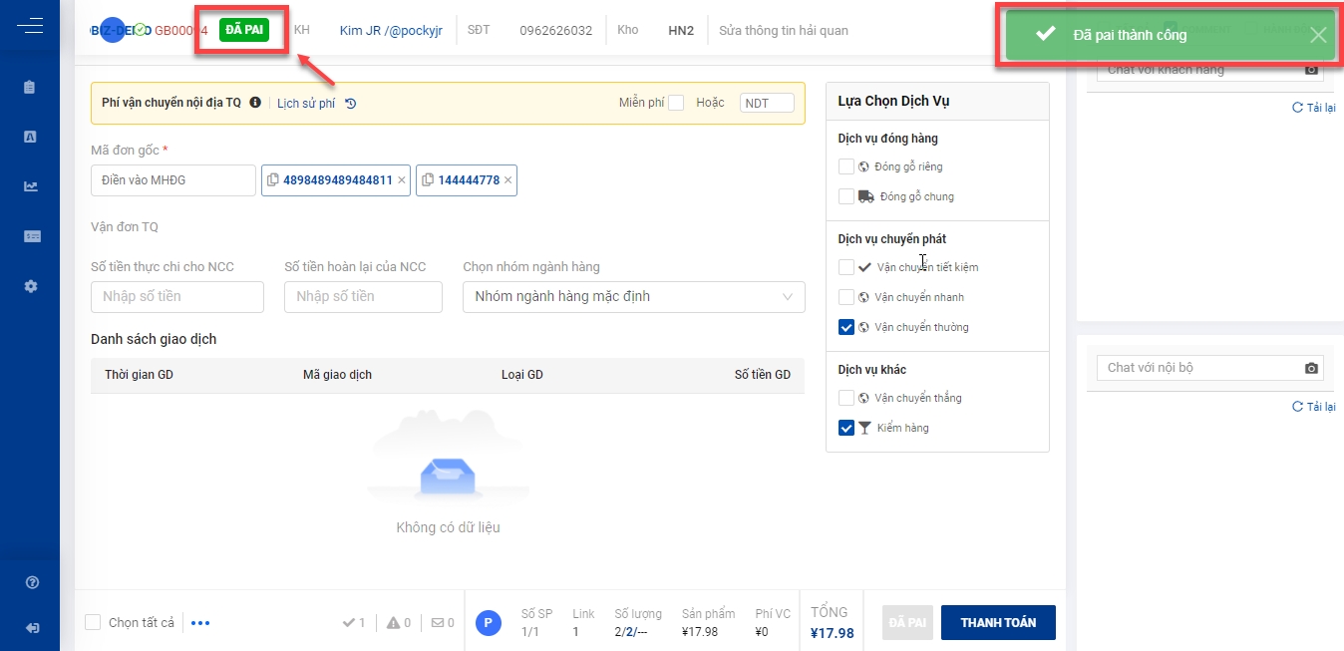
Task: Enable Đóng gỗ riêng service
Action: tap(846, 166)
